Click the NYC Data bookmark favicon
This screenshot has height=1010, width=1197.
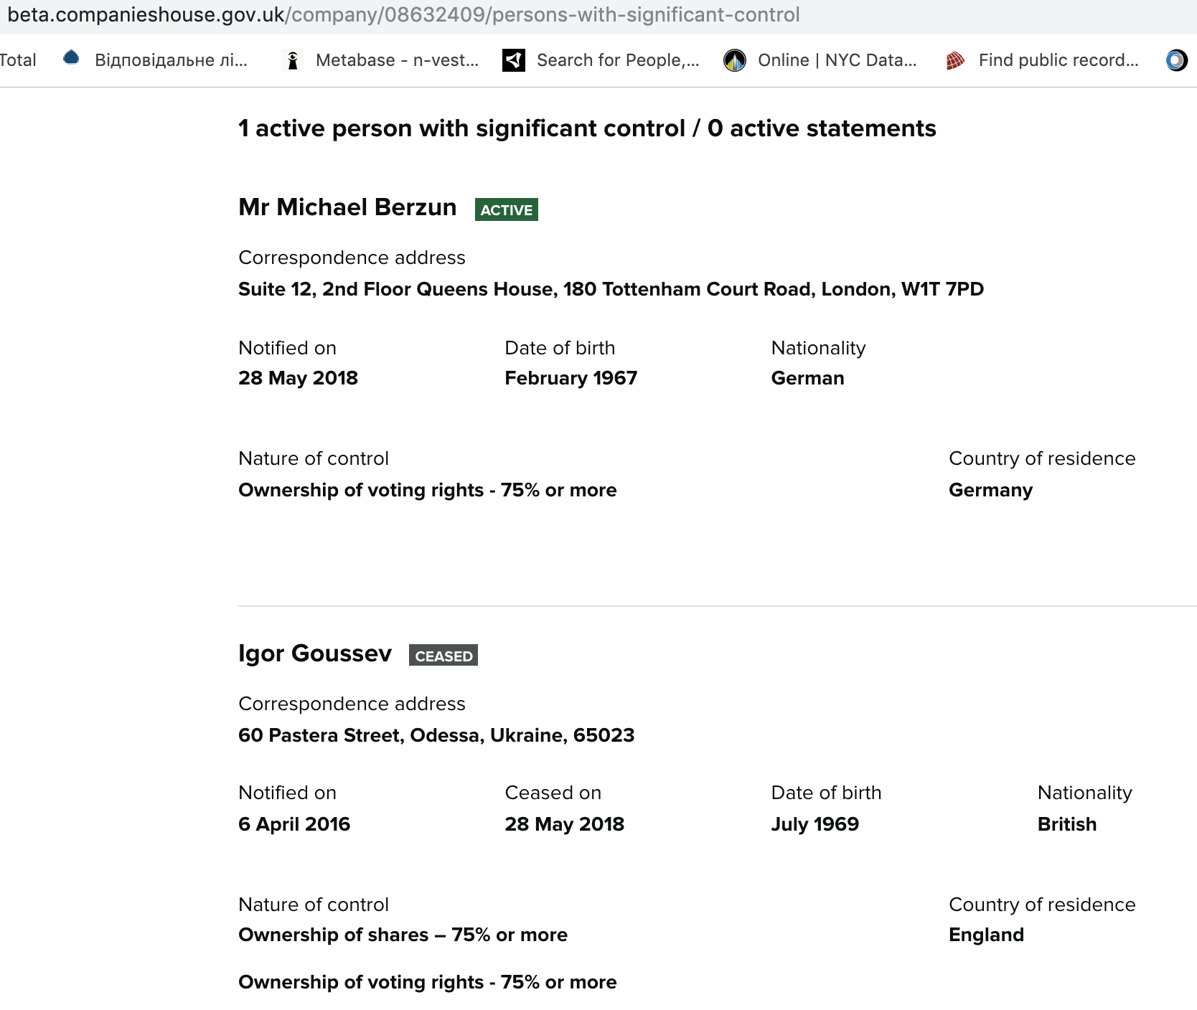(x=735, y=60)
